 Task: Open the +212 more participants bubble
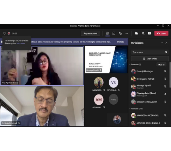114,99
